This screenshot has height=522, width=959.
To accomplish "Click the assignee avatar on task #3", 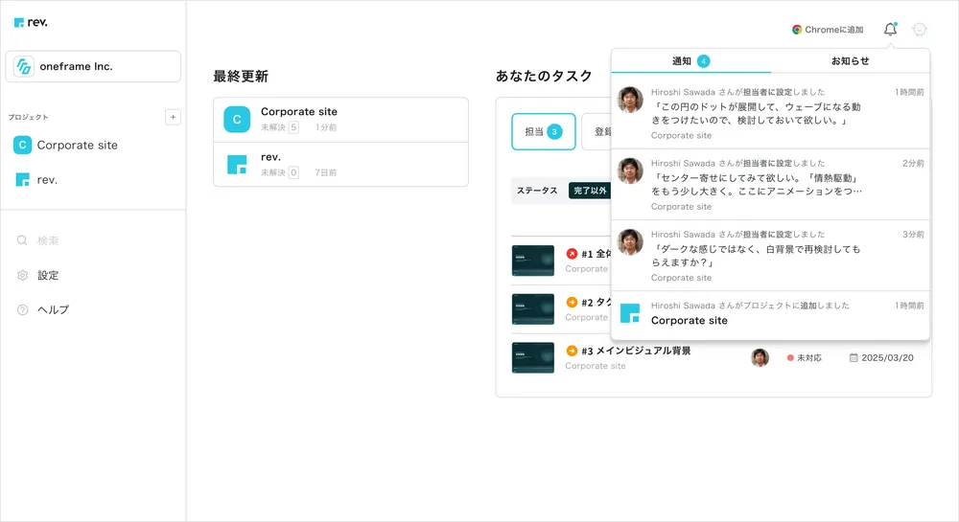I will coord(760,357).
